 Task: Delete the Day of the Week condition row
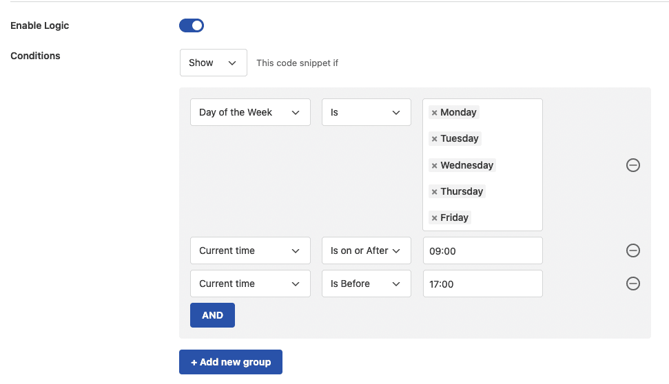tap(632, 165)
